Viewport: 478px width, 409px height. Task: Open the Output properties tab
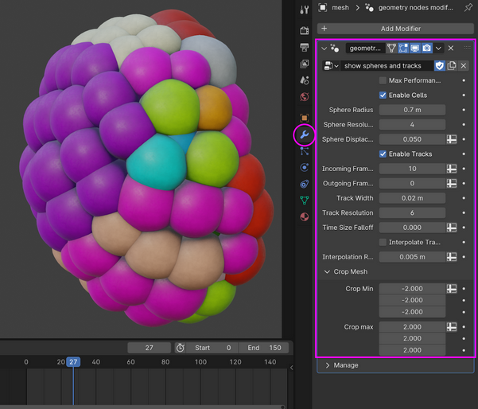click(x=305, y=47)
